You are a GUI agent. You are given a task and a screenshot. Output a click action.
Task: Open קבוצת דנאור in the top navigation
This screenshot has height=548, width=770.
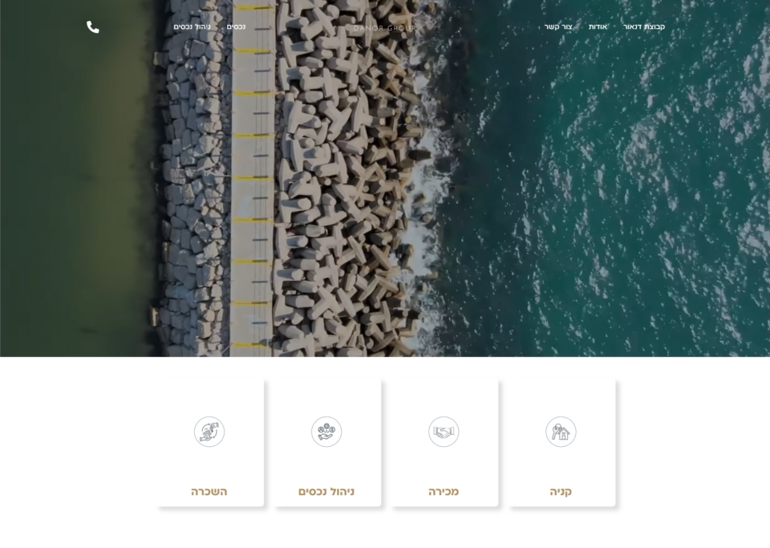(x=644, y=27)
